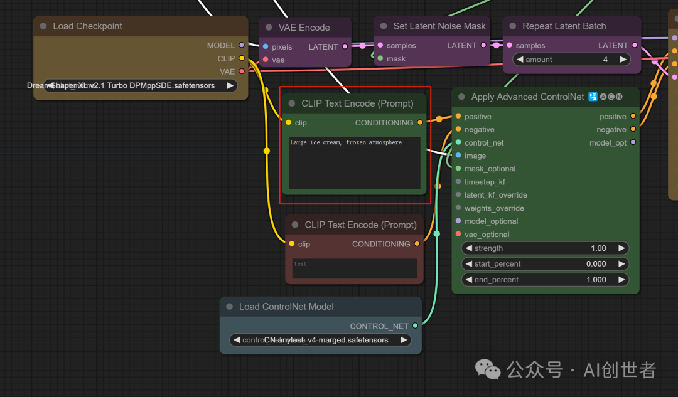678x397 pixels.
Task: Click the next arrow on the checkpoint selector
Action: (230, 85)
